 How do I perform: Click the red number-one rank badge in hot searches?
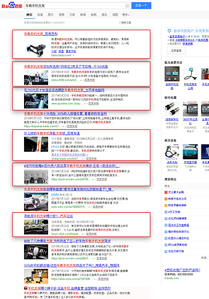point(166,192)
